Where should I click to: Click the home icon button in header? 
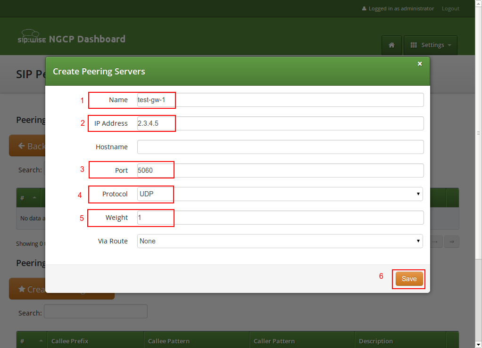391,45
